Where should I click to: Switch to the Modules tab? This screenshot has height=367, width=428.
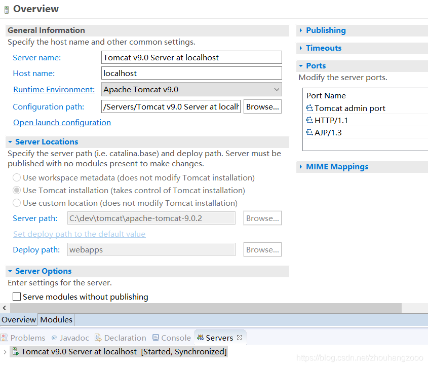click(56, 319)
